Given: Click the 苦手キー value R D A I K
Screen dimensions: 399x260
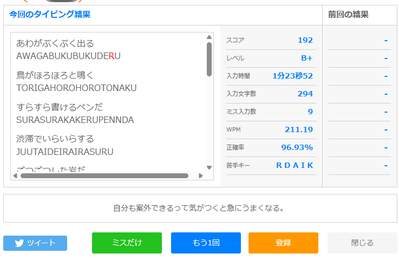Looking at the screenshot, I should tap(295, 166).
